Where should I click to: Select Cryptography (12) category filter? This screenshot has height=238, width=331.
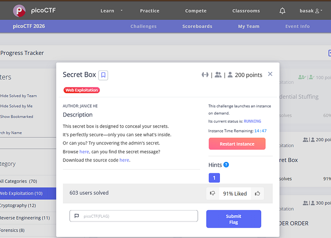click(x=28, y=205)
